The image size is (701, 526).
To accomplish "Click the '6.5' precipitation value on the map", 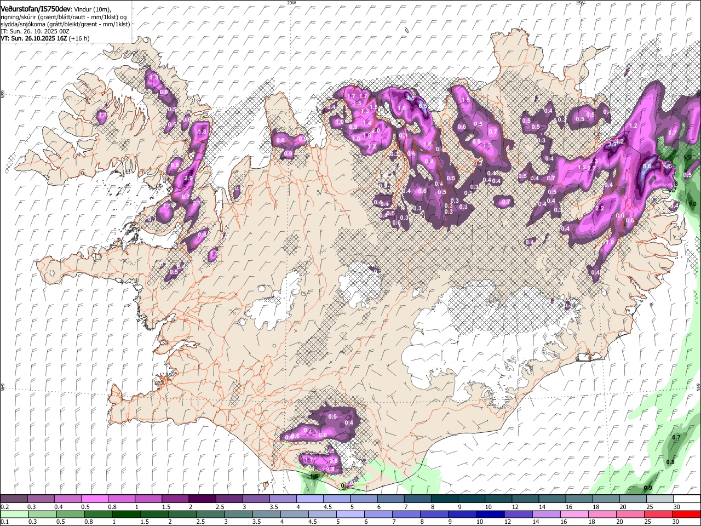I will (x=422, y=106).
